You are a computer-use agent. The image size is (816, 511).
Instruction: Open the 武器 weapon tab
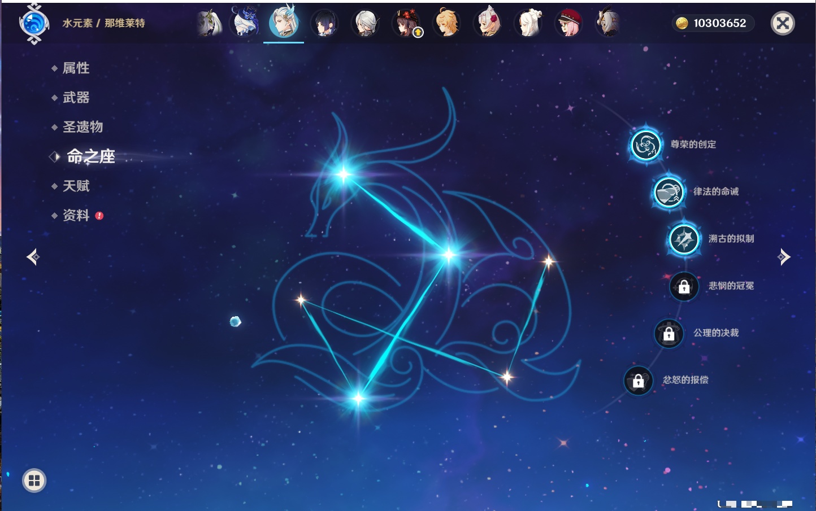click(x=76, y=98)
